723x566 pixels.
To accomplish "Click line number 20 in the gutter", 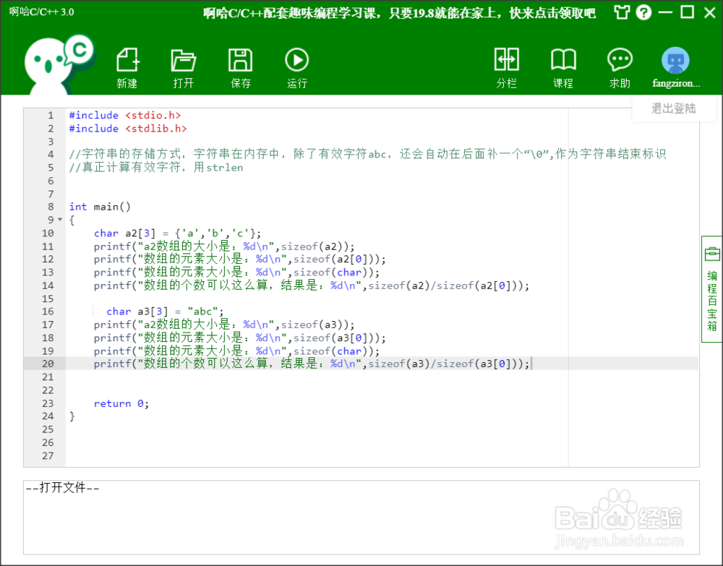I will (48, 364).
